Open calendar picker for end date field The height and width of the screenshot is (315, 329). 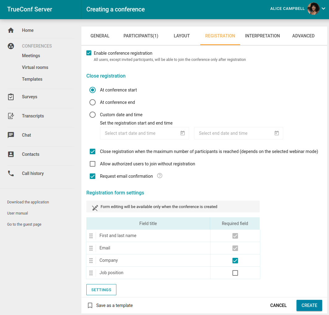pos(277,133)
